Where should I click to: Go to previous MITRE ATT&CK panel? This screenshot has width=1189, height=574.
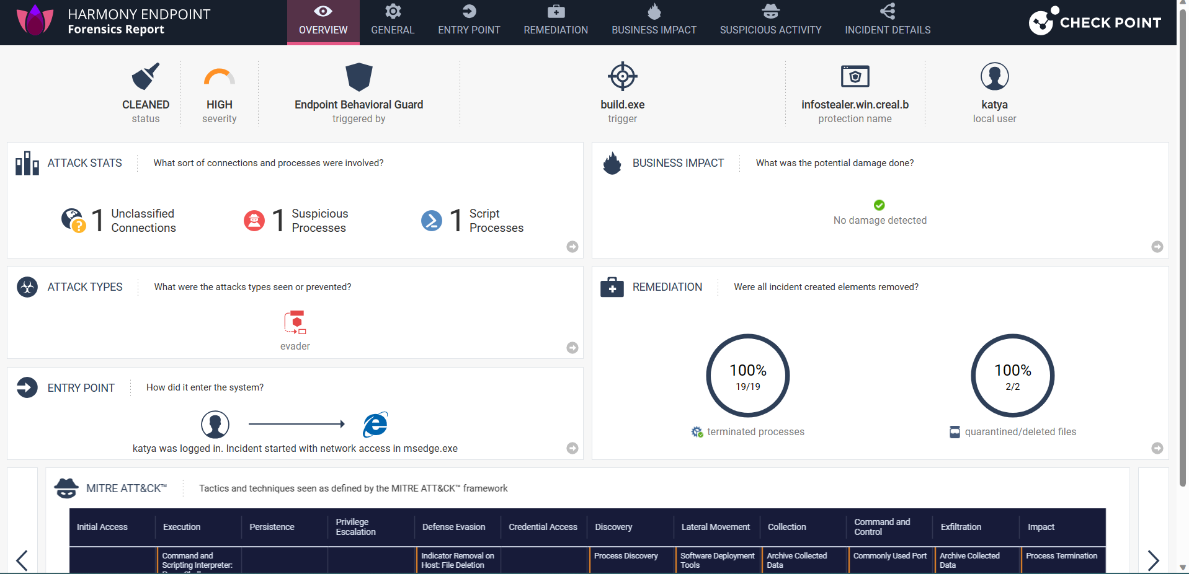[x=22, y=560]
